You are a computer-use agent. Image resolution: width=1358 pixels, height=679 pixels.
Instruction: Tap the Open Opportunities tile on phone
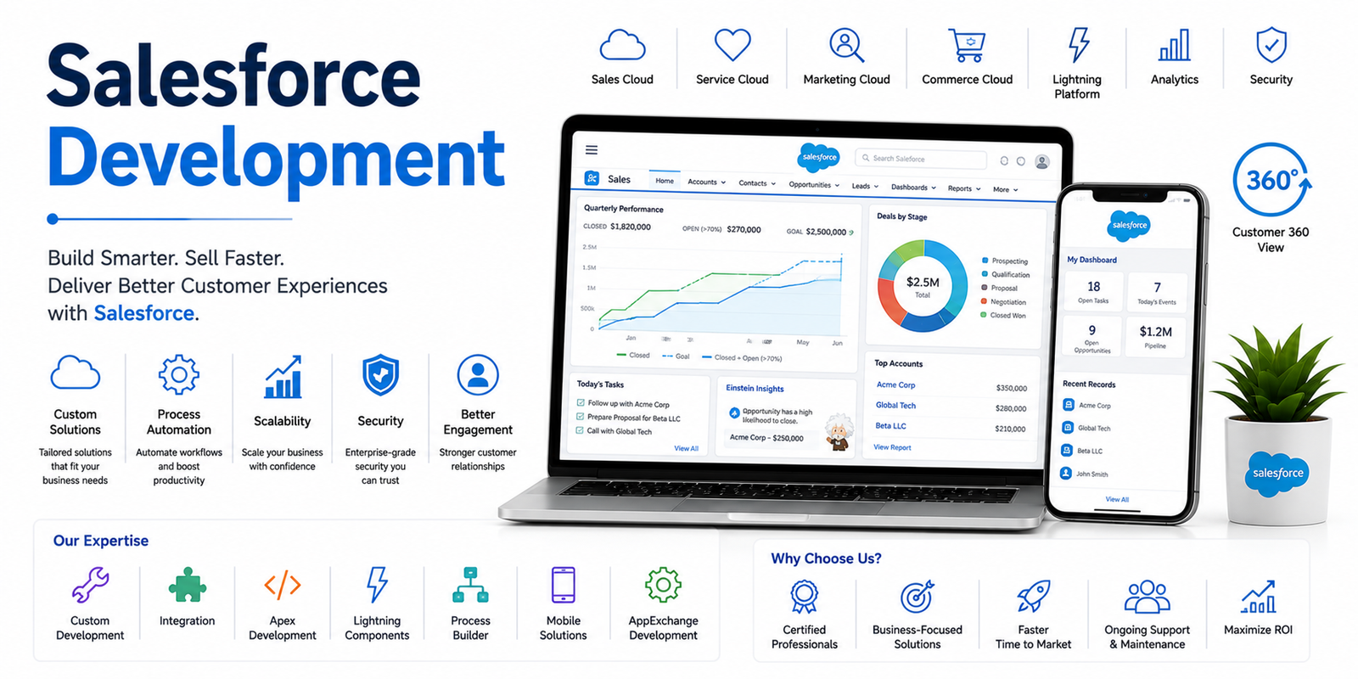click(x=1091, y=337)
